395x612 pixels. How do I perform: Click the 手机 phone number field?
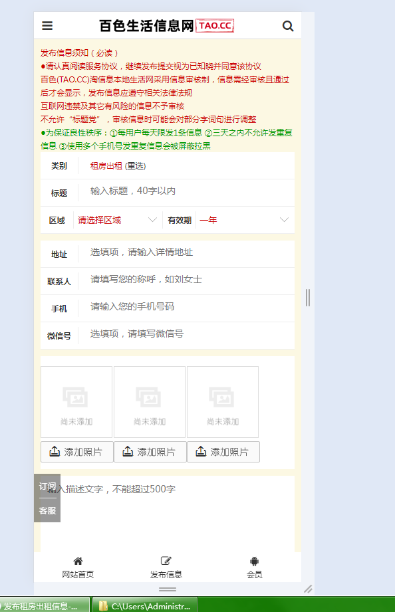tap(187, 307)
